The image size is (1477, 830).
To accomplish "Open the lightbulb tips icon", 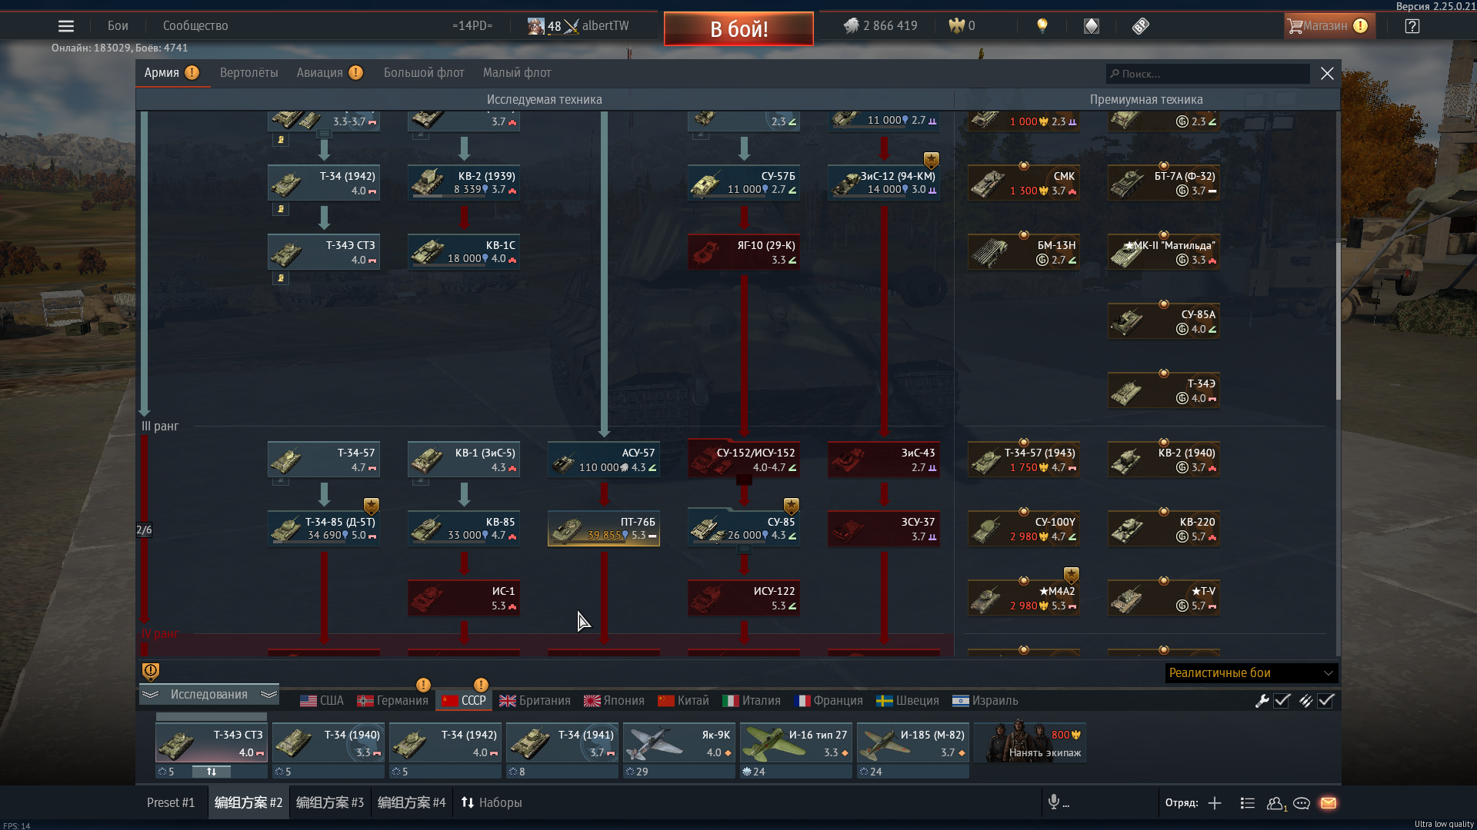I will 1042,26.
